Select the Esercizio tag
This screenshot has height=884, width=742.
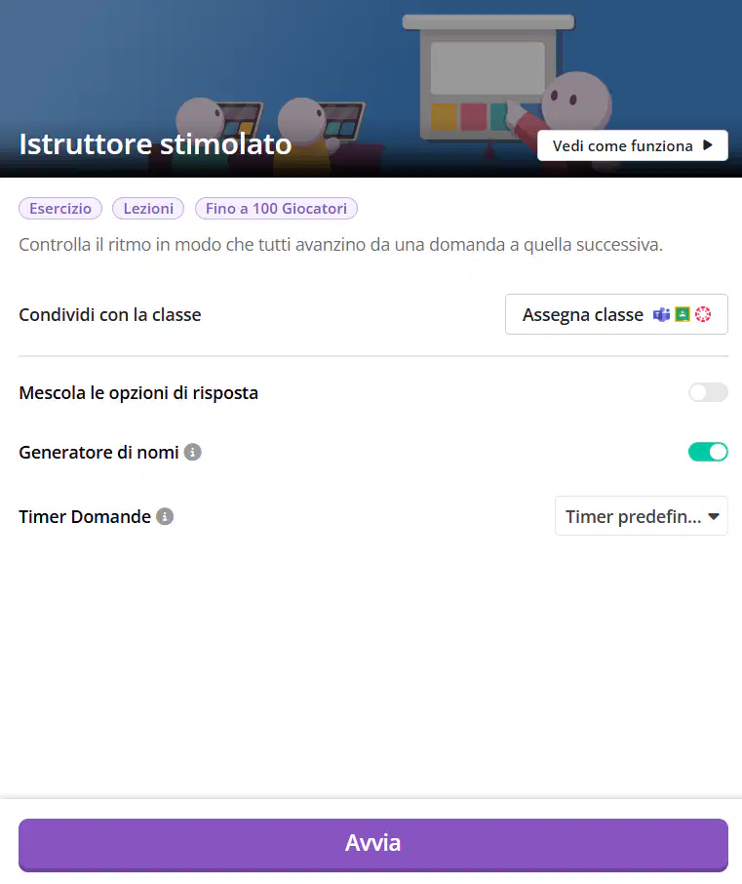tap(60, 209)
